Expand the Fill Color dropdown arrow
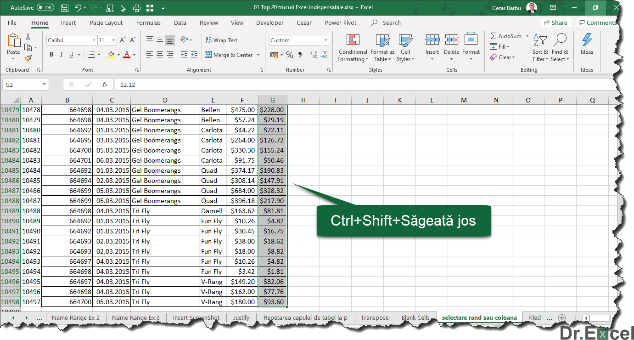 (118, 54)
